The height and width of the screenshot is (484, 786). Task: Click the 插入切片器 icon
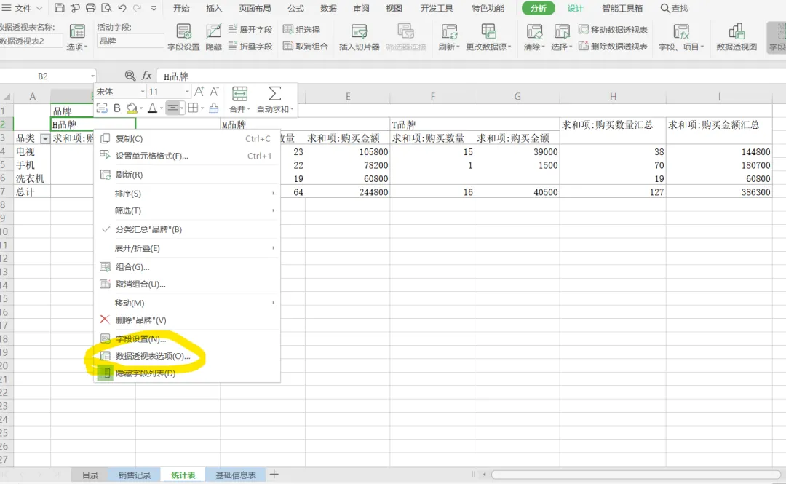pyautogui.click(x=359, y=32)
